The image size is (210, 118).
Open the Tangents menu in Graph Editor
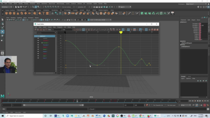[60, 27]
